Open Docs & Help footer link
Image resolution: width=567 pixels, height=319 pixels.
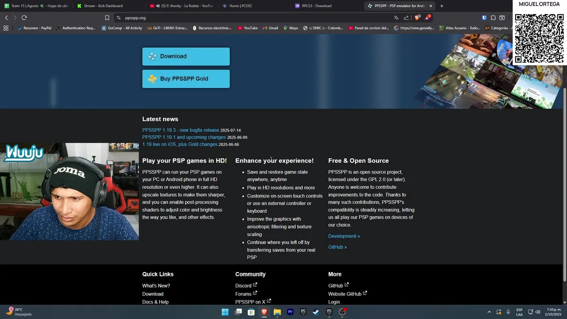tap(155, 302)
